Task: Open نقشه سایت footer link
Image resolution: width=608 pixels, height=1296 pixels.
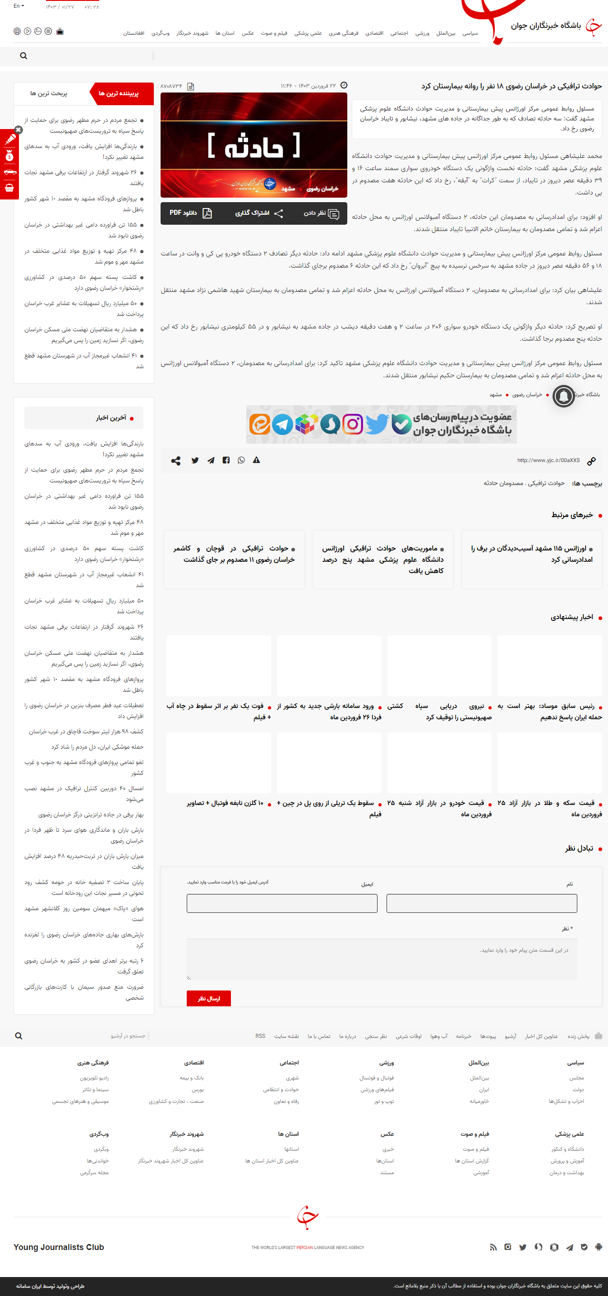Action: (x=287, y=1036)
